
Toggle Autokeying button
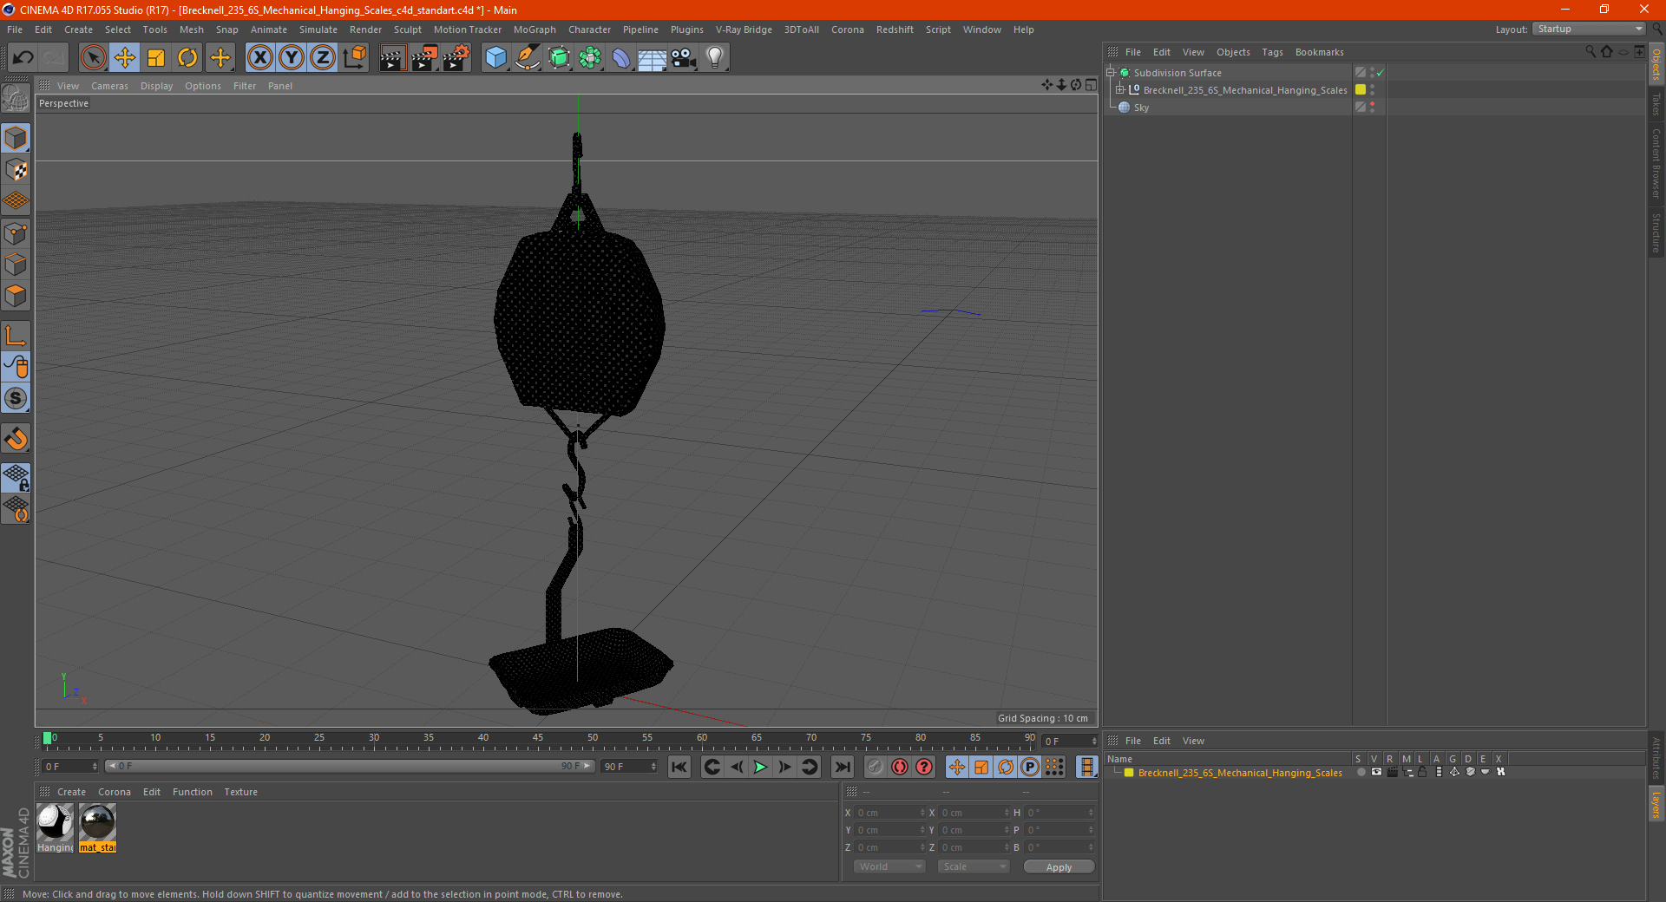pos(900,767)
